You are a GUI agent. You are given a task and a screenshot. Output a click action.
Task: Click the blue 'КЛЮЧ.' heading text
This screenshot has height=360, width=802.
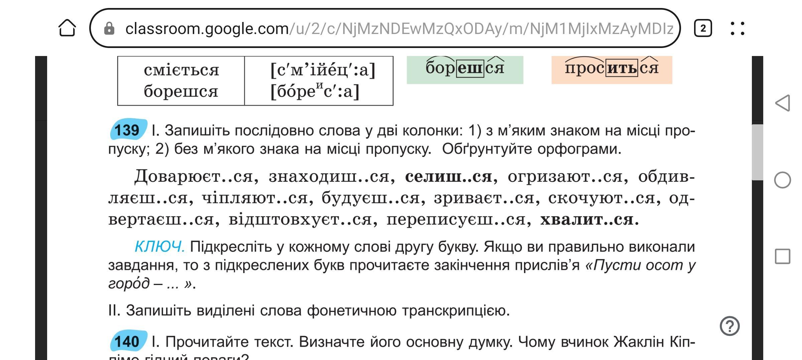pyautogui.click(x=159, y=247)
